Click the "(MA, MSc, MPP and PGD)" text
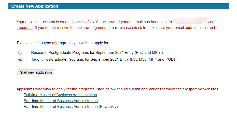Image resolution: width=237 pixels, height=116 pixels. tap(152, 60)
